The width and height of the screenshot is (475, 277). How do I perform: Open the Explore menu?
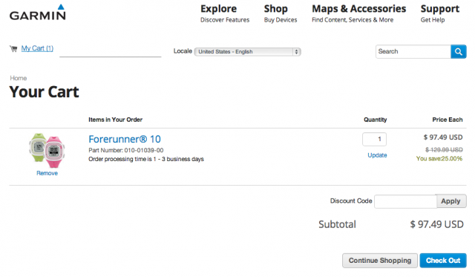[x=225, y=13]
